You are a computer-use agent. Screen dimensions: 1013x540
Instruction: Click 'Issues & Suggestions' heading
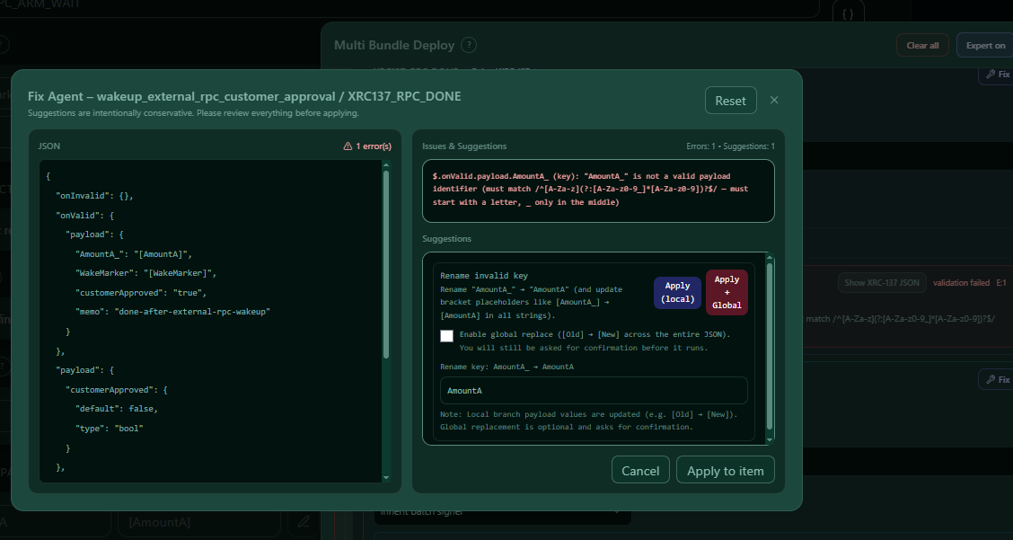click(464, 146)
